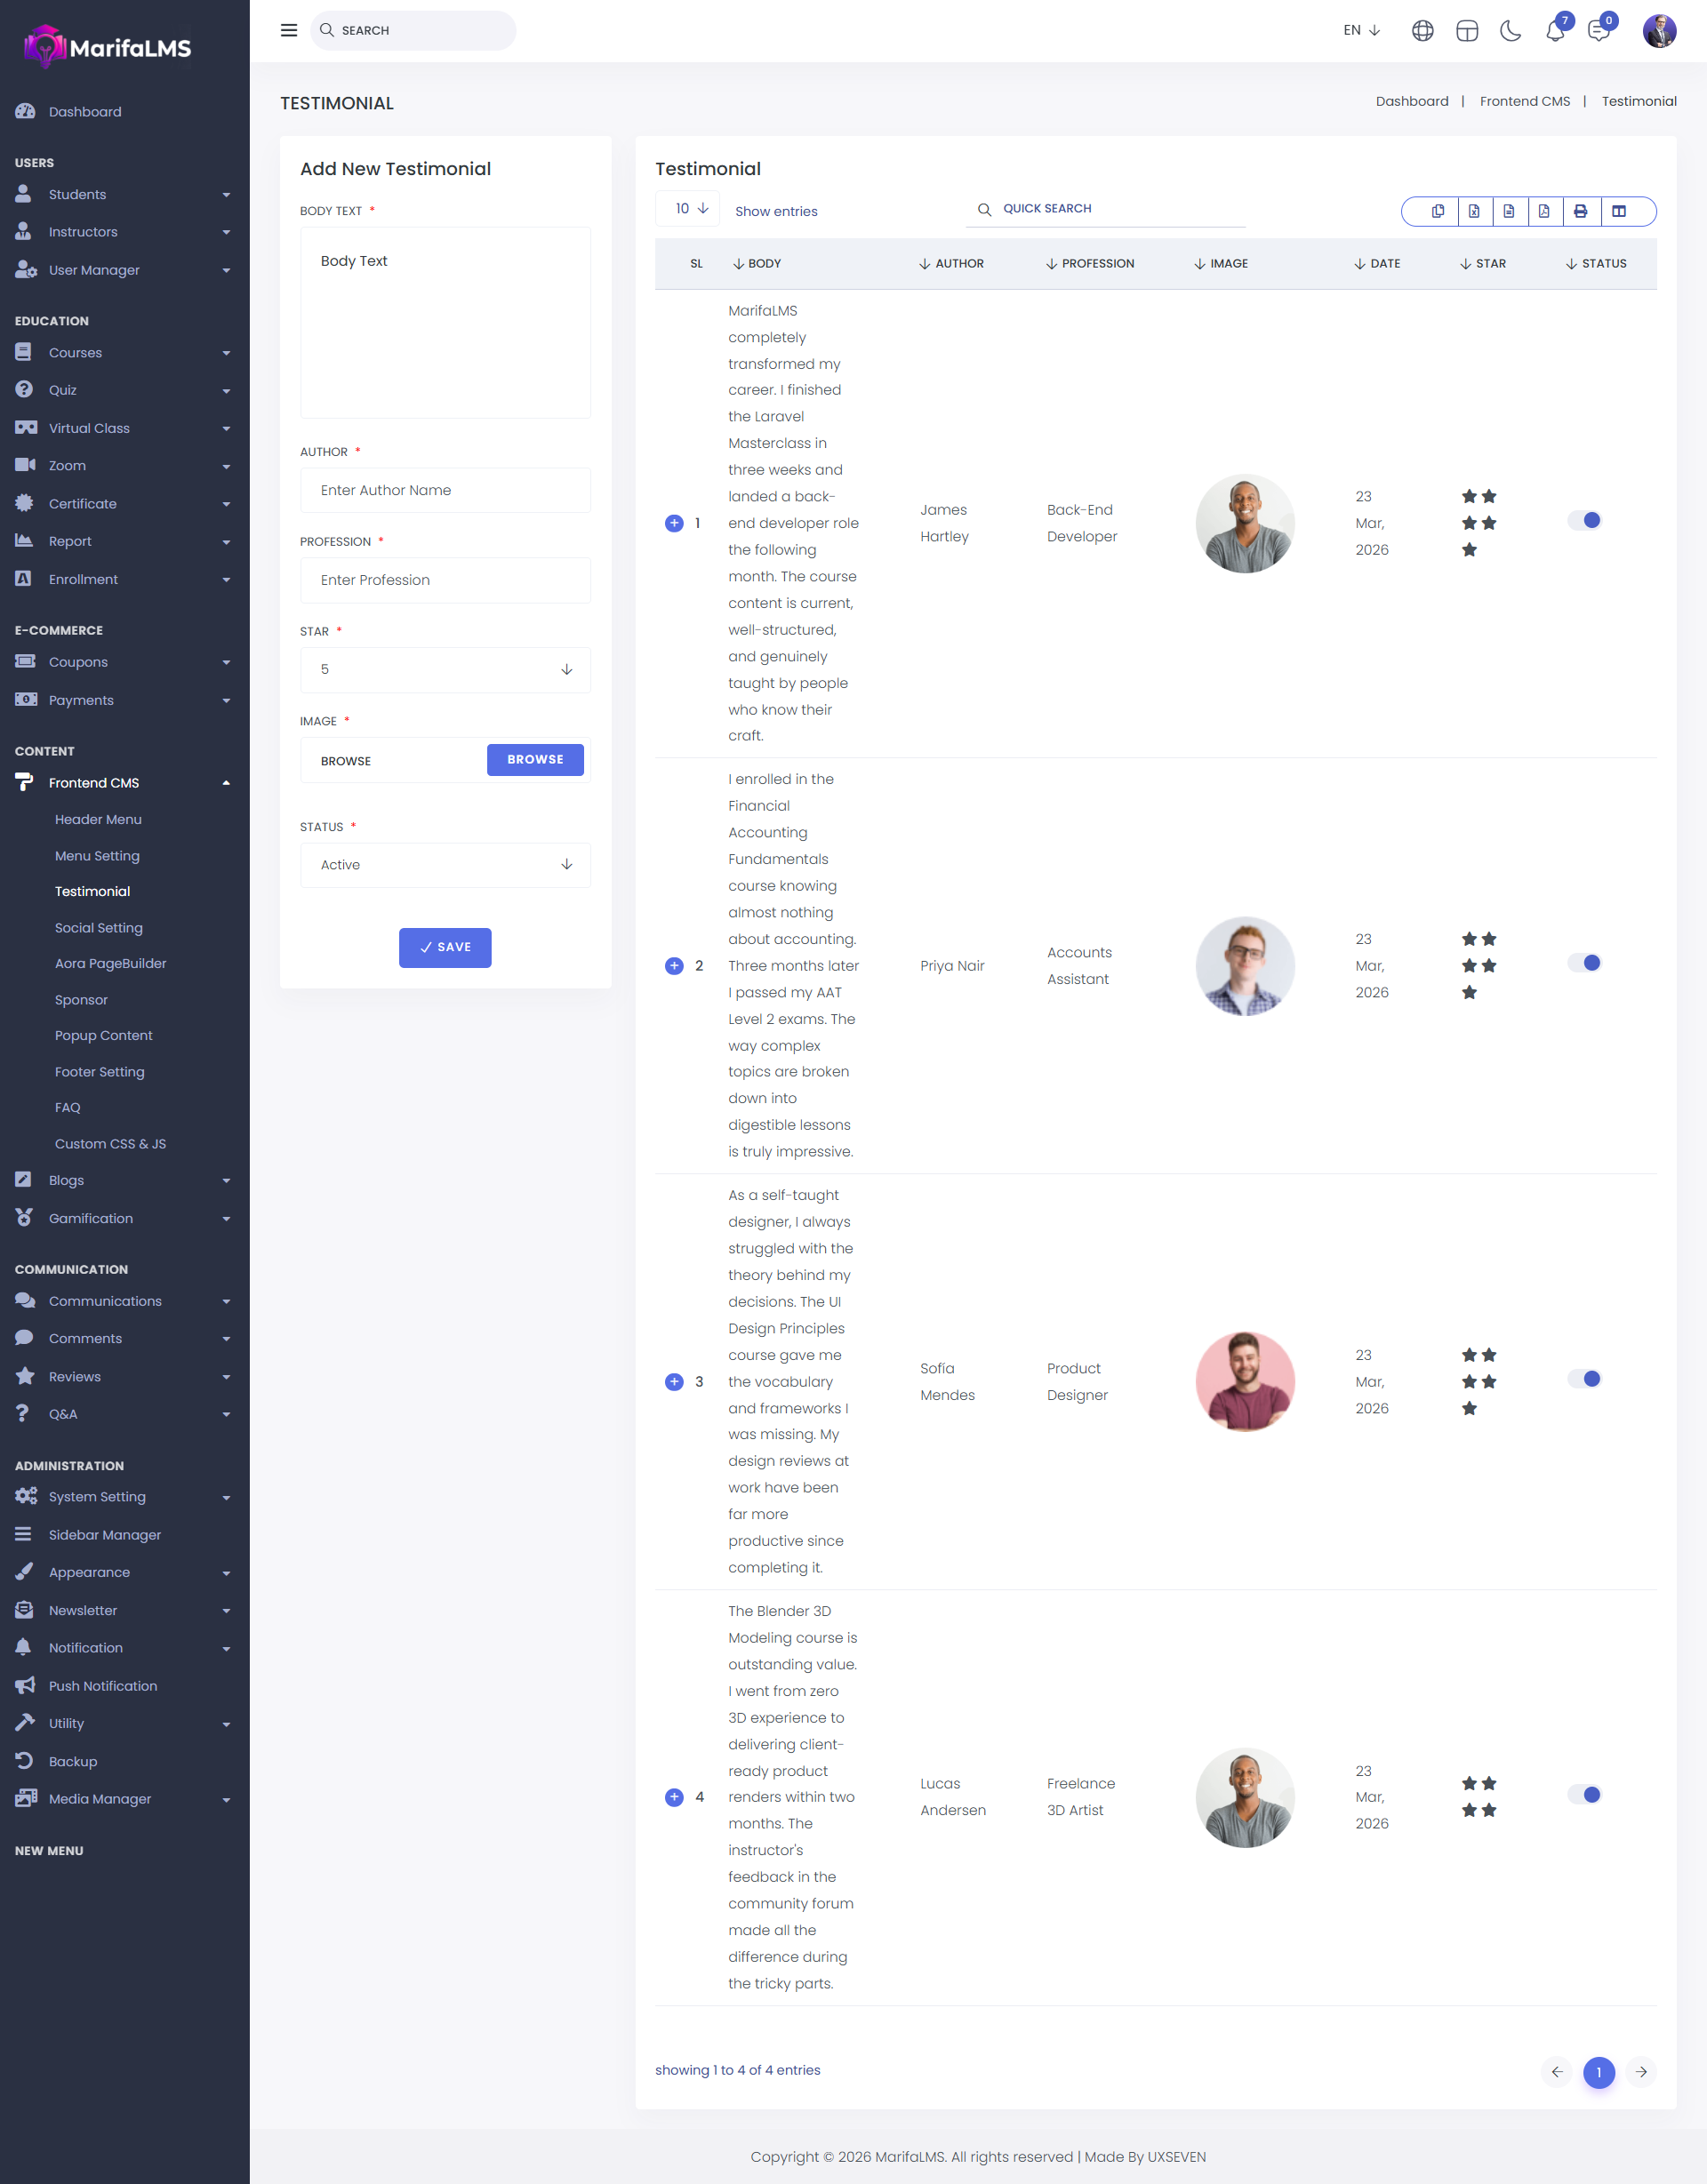Viewport: 1707px width, 2184px height.
Task: Open the Star rating dropdown
Action: (x=445, y=670)
